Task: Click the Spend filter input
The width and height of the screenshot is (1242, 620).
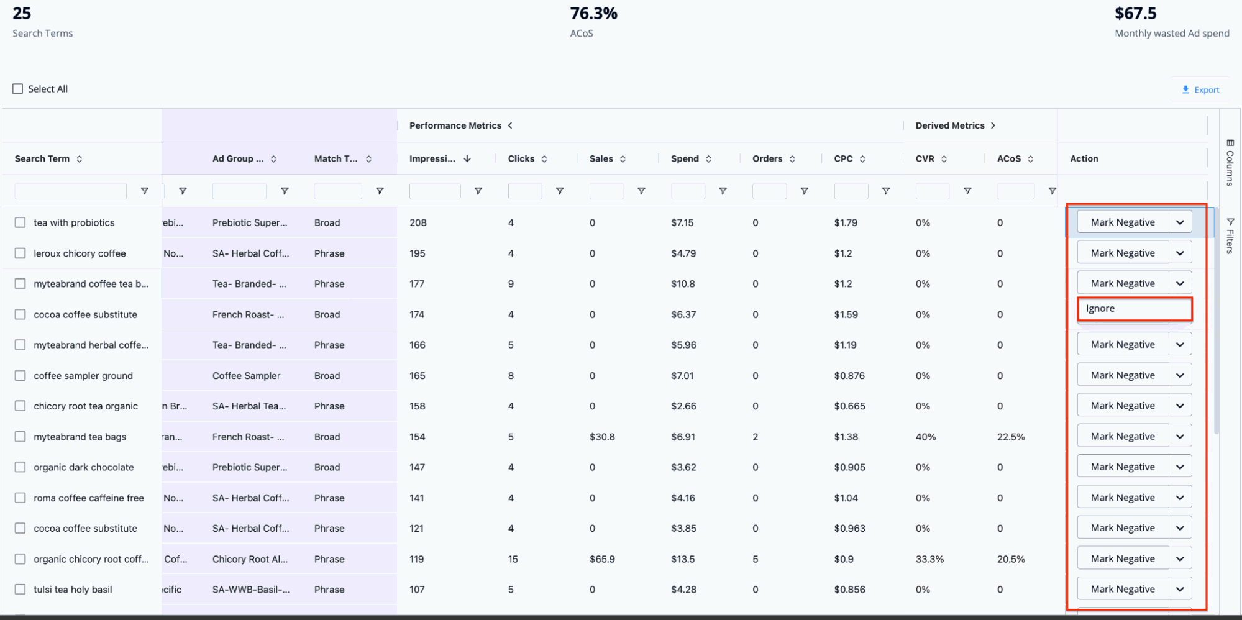Action: coord(688,191)
